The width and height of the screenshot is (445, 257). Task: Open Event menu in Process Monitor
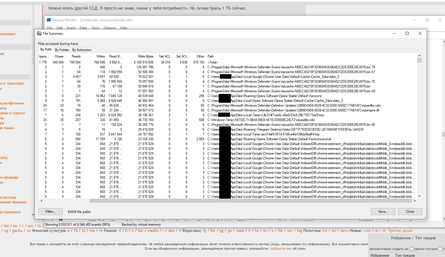coord(71,28)
